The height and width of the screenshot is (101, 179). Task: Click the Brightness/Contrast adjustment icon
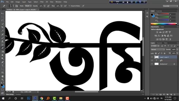point(157,32)
